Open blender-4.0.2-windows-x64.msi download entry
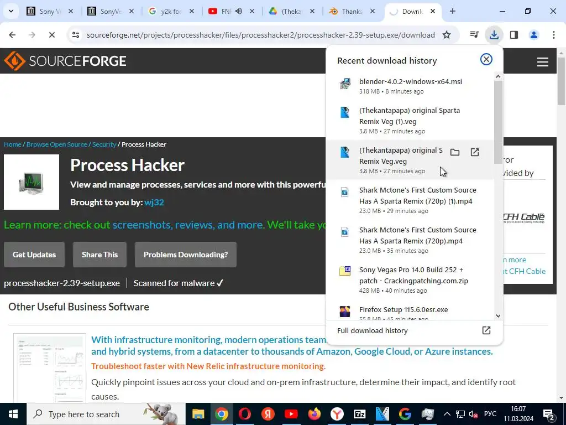The width and height of the screenshot is (566, 425). click(x=410, y=86)
